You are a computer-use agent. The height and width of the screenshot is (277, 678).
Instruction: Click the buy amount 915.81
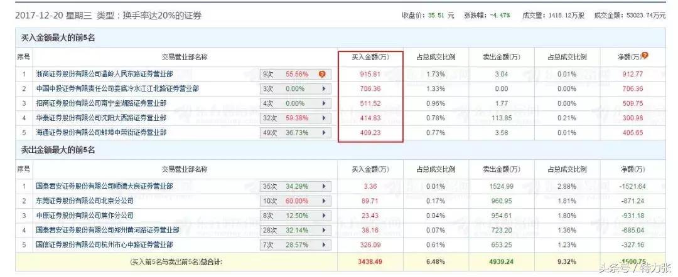point(370,74)
